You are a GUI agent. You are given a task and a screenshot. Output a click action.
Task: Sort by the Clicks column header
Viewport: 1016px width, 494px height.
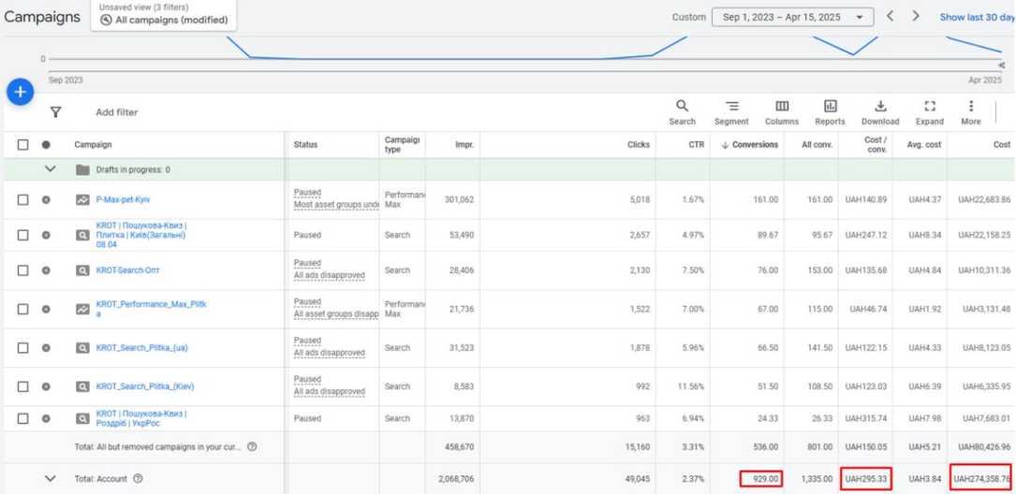tap(638, 145)
